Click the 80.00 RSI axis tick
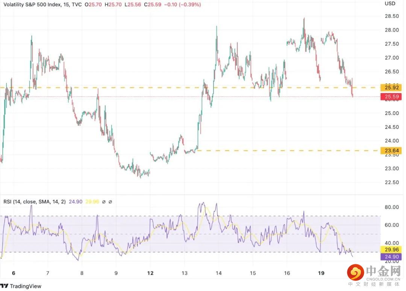 click(x=392, y=207)
